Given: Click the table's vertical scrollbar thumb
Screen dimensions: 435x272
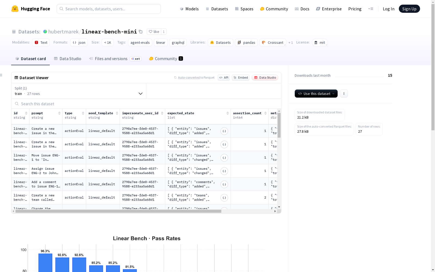Looking at the screenshot, I should pyautogui.click(x=279, y=125).
